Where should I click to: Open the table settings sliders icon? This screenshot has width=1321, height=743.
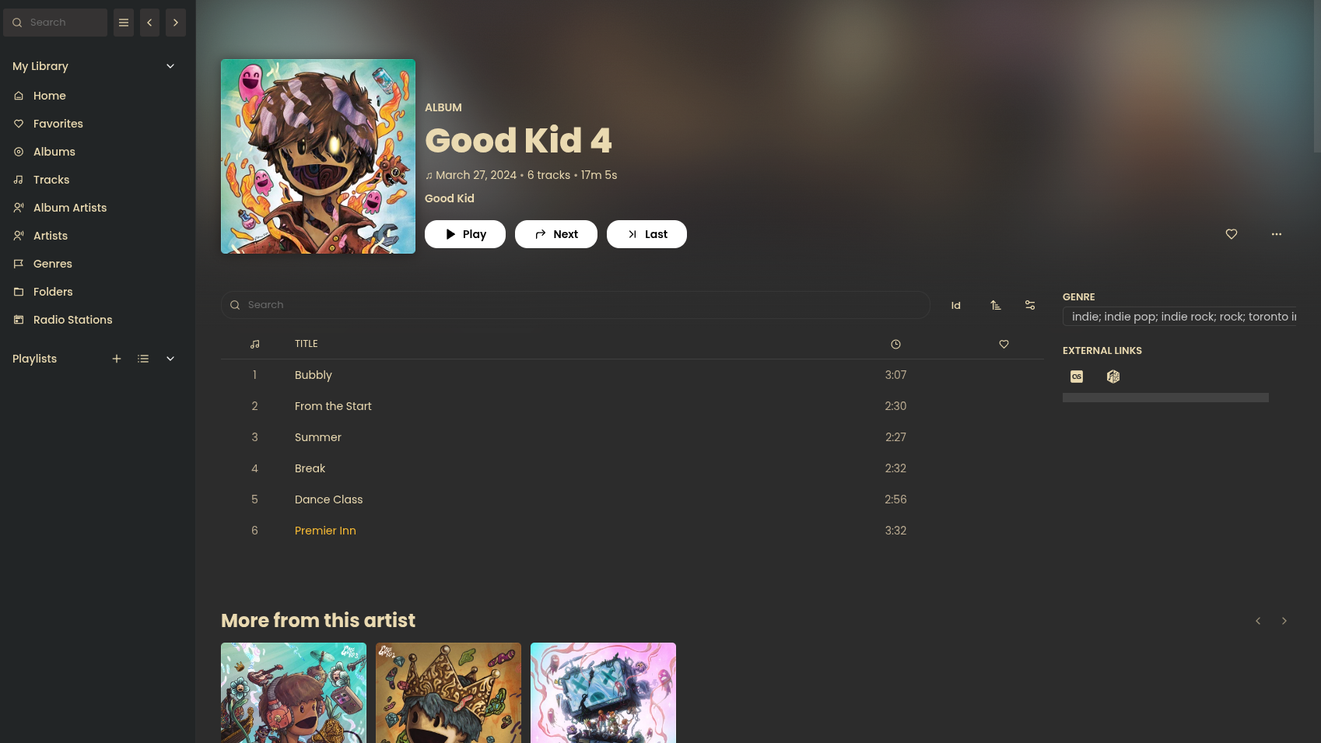pyautogui.click(x=1030, y=305)
